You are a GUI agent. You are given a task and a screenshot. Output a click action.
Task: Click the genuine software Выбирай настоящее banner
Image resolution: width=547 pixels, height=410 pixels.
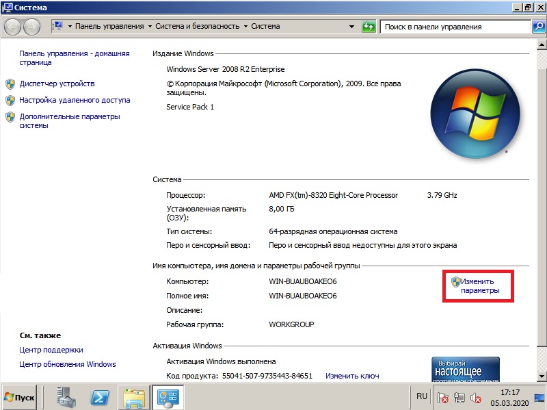(466, 369)
